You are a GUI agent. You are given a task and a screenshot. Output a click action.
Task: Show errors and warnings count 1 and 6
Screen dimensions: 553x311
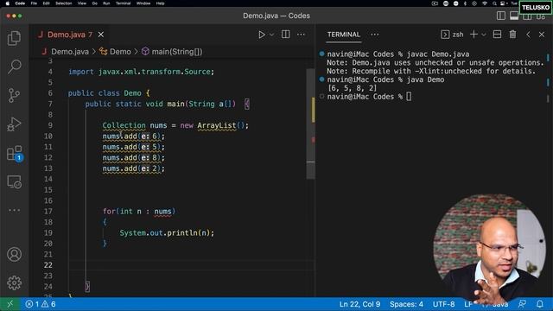click(41, 304)
